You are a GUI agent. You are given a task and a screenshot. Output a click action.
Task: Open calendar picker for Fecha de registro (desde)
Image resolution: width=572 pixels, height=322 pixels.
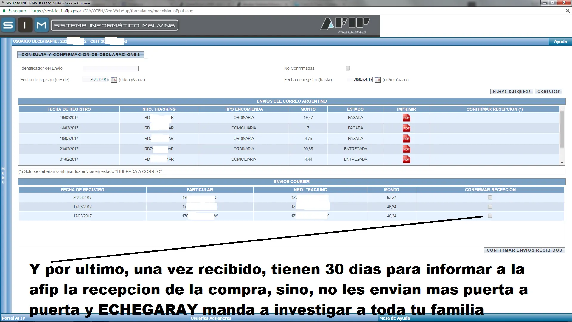(114, 80)
